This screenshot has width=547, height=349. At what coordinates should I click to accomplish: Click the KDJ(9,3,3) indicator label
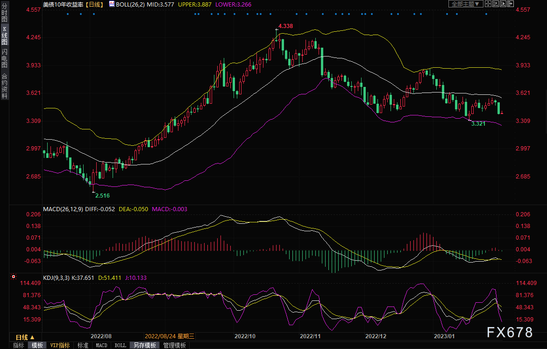56,278
